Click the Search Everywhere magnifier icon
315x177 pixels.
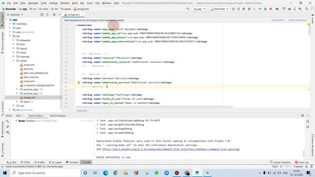[x=307, y=9]
